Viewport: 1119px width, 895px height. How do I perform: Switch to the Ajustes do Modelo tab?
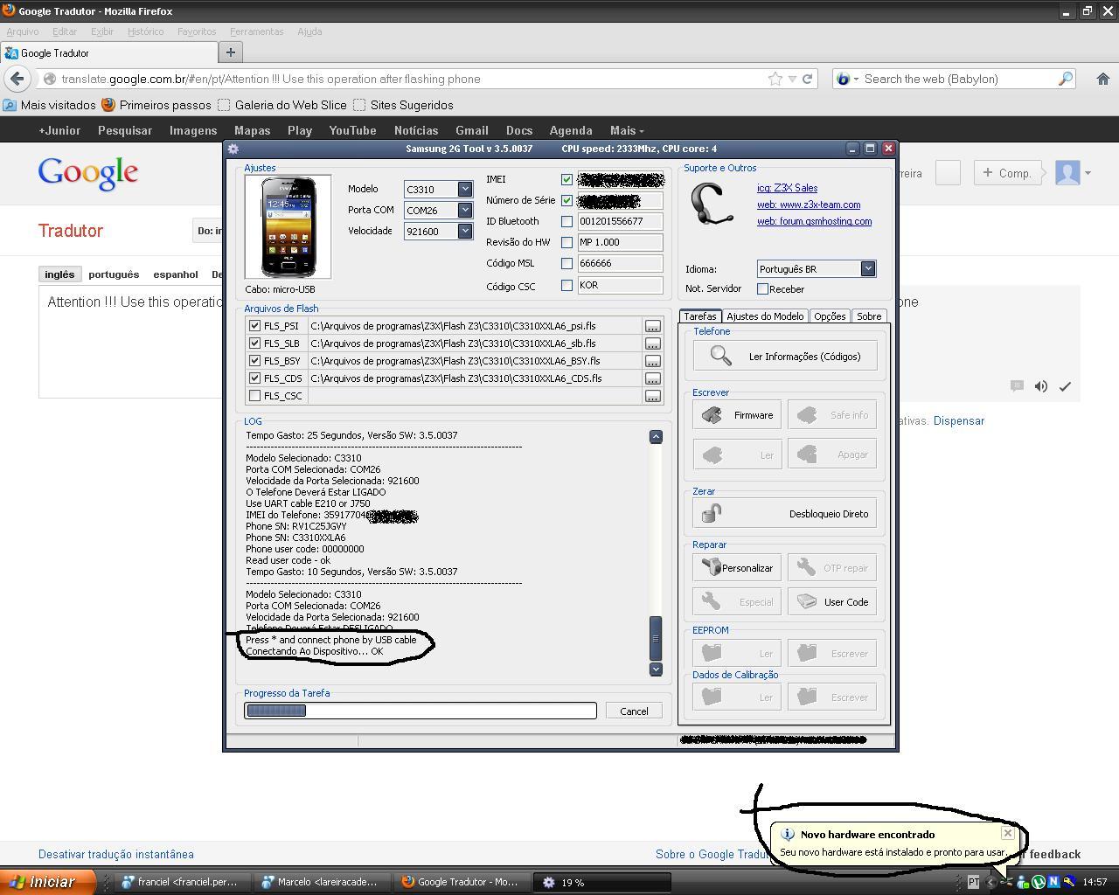click(765, 316)
